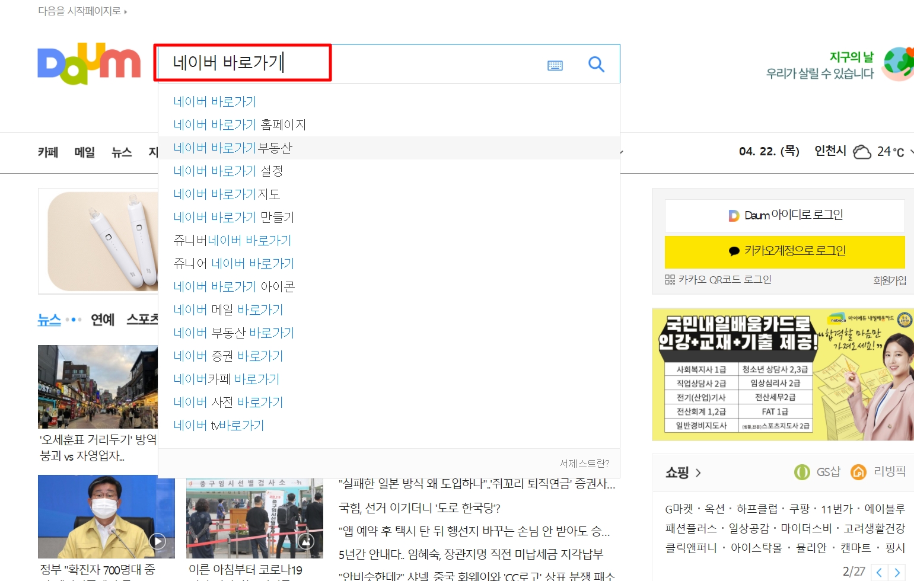Select suggestion 네이버 메일 바로가기
Viewport: 914px width, 581px height.
coord(389,309)
